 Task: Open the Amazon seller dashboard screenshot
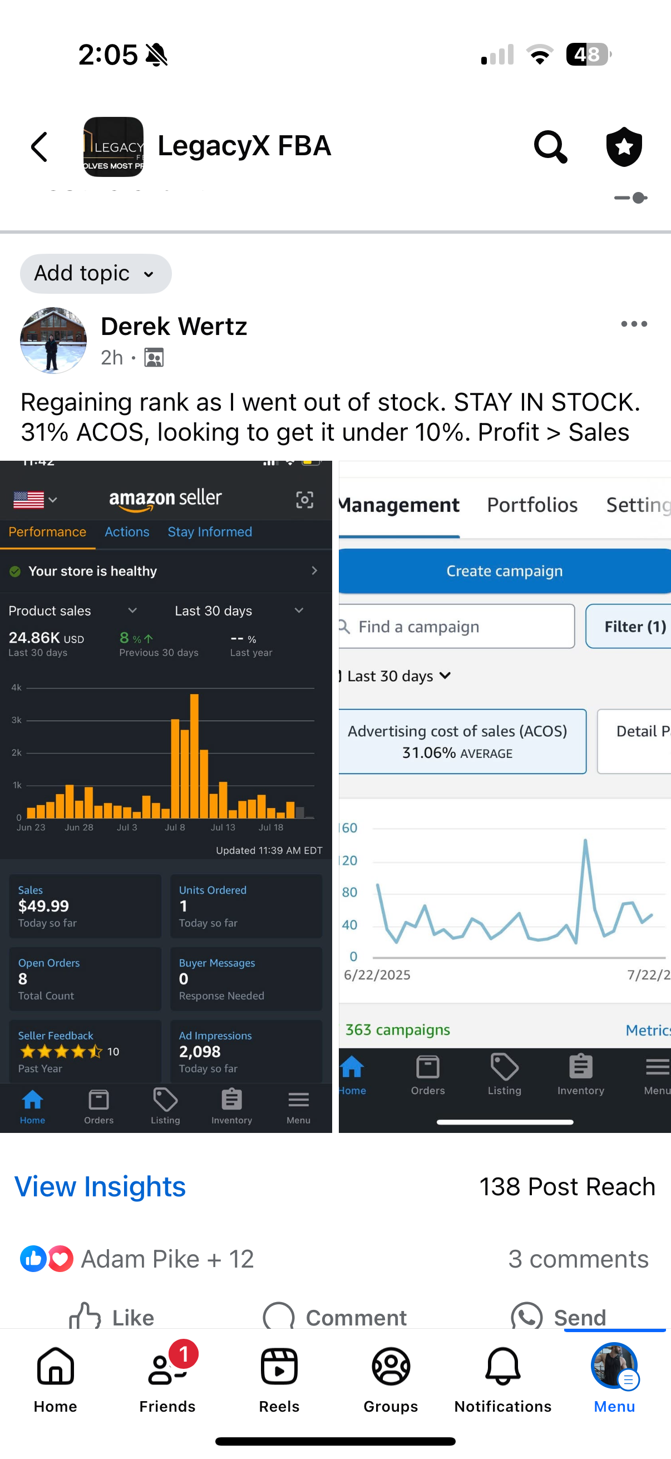[x=166, y=796]
